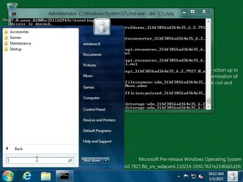Click the cmd scrollbar thumb

pyautogui.click(x=208, y=101)
